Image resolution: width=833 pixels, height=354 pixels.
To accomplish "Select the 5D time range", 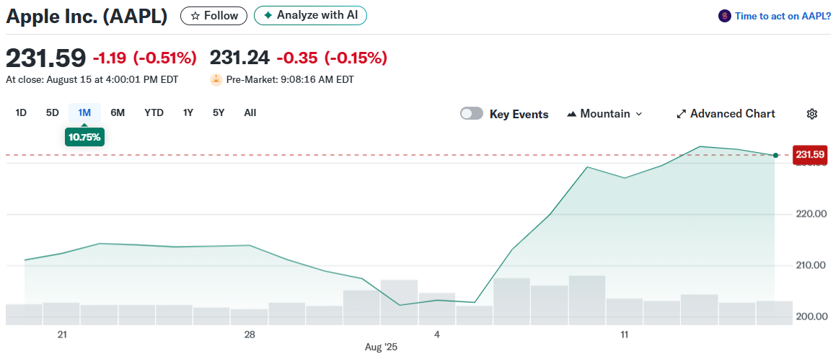I will [x=52, y=113].
